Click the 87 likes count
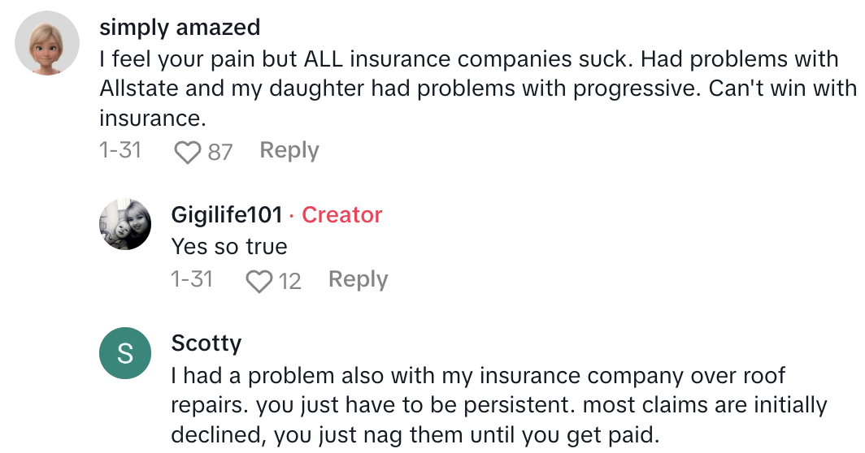Image resolution: width=865 pixels, height=453 pixels. 220,152
